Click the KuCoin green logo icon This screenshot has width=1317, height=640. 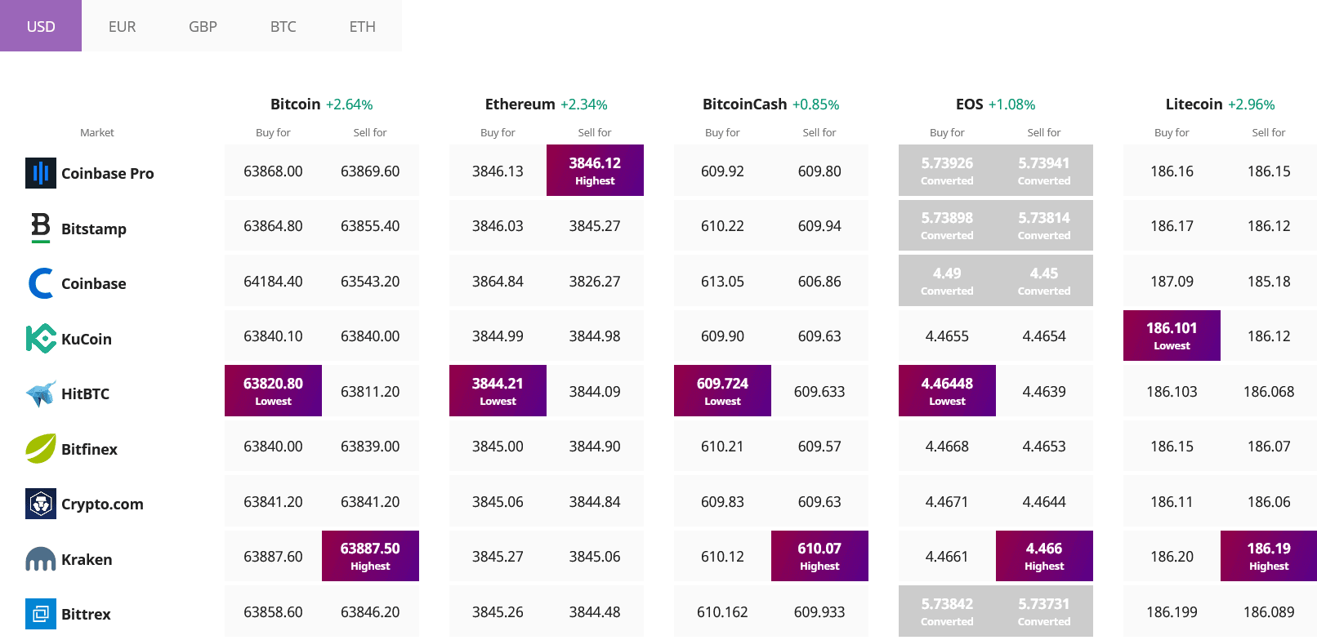[x=41, y=339]
